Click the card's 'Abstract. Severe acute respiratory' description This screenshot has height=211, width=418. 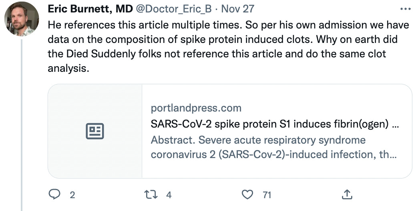pyautogui.click(x=258, y=140)
